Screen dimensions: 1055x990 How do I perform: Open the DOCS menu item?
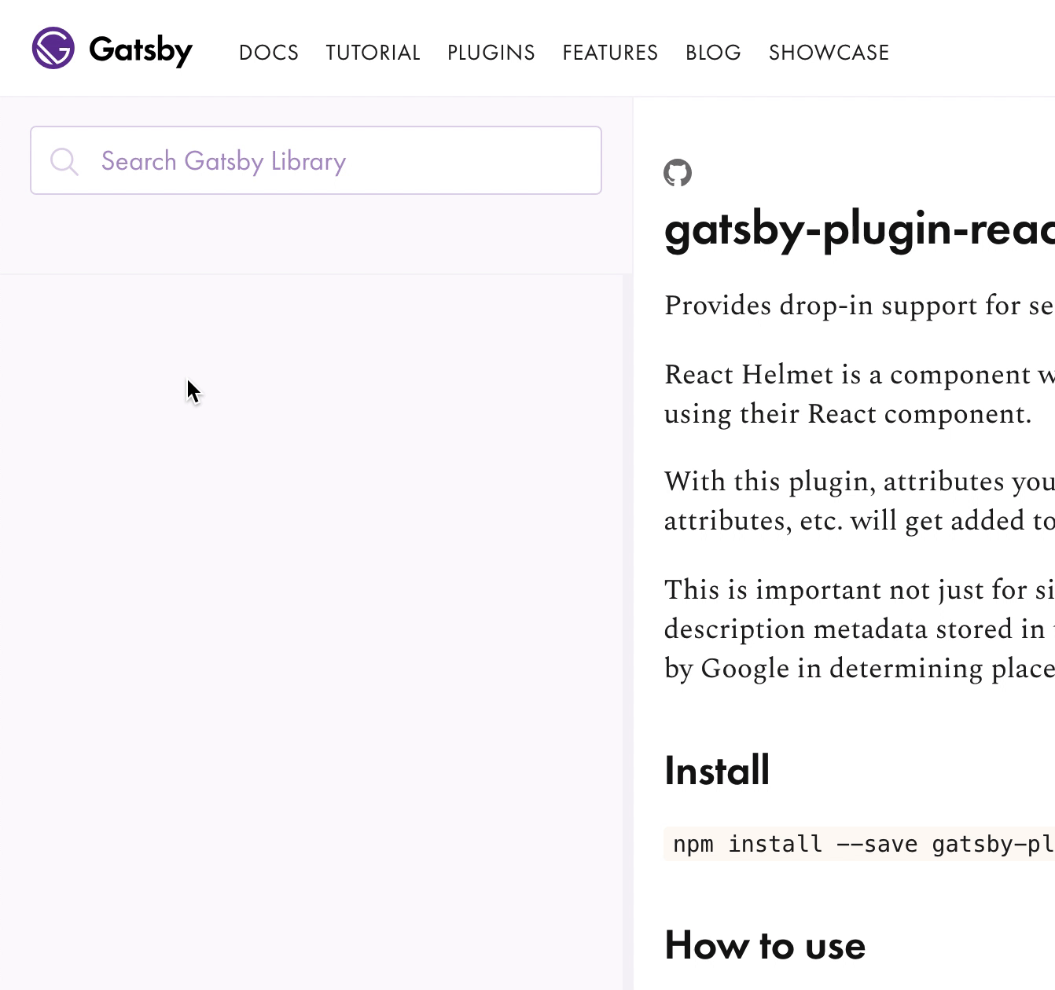point(269,52)
